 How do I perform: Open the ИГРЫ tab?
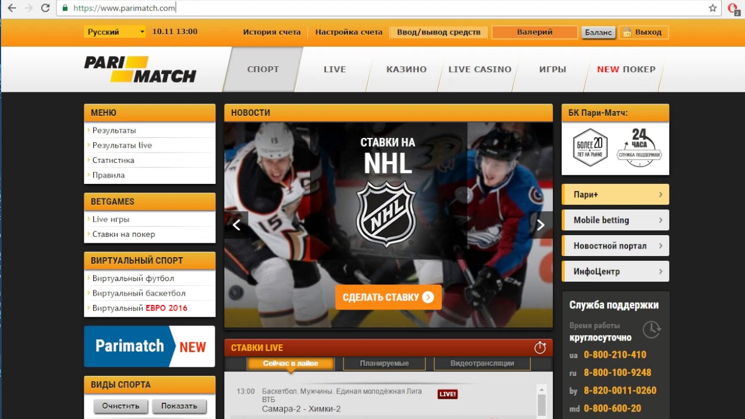552,69
